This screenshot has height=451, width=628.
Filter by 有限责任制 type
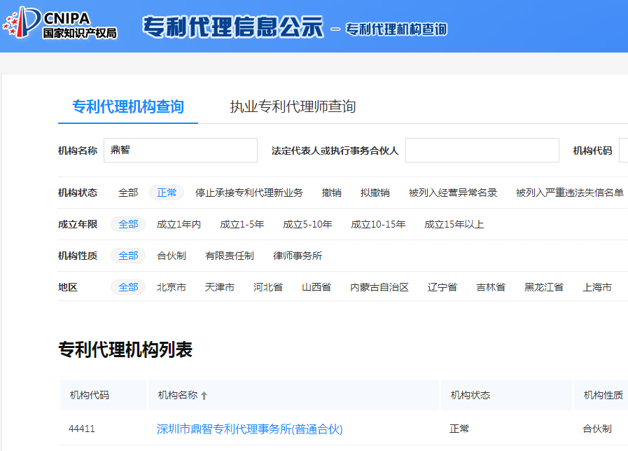coord(230,256)
